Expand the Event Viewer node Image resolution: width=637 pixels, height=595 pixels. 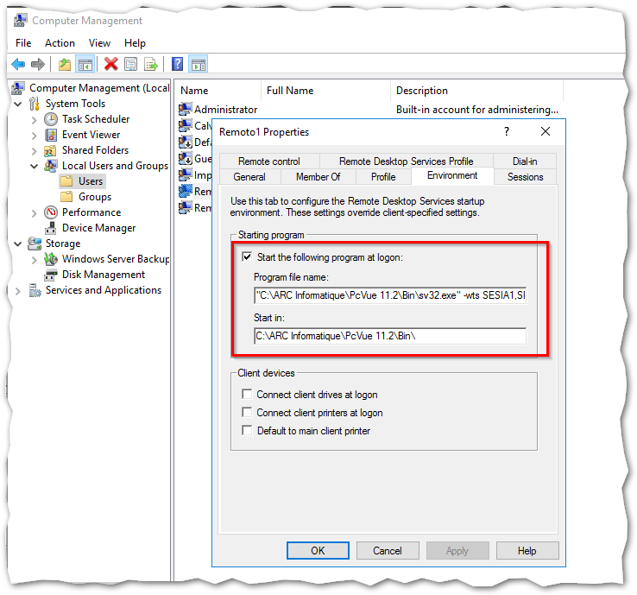tap(35, 136)
